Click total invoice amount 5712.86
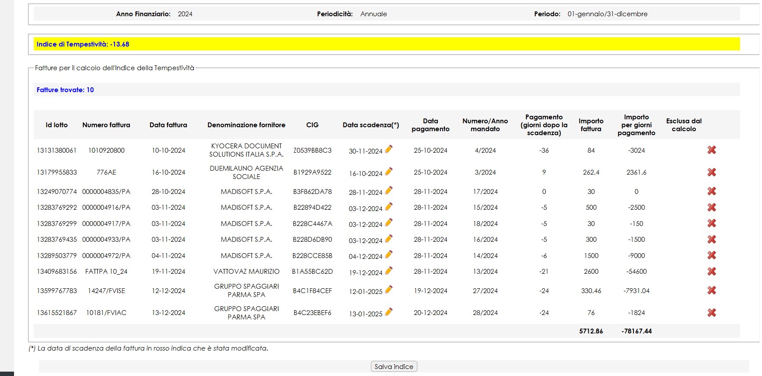The image size is (762, 376). coord(591,331)
